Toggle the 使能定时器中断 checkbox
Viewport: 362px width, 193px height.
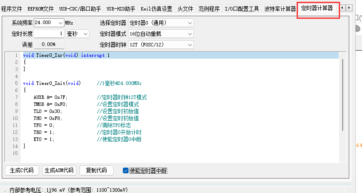pyautogui.click(x=125, y=171)
